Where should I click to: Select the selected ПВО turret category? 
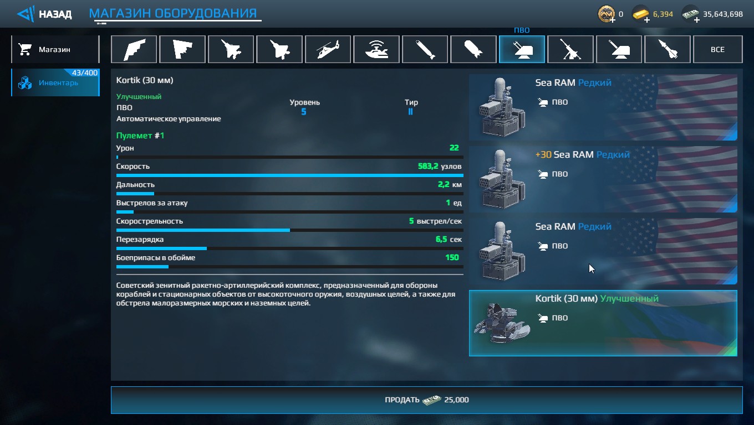click(522, 49)
